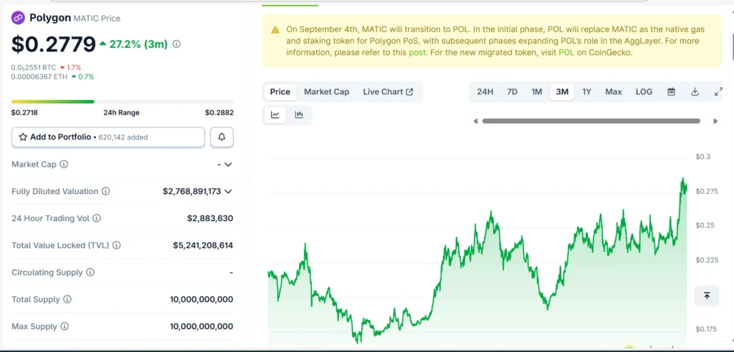Viewport: 734px width, 352px height.
Task: Select the candlestick chart view icon
Action: pyautogui.click(x=299, y=115)
